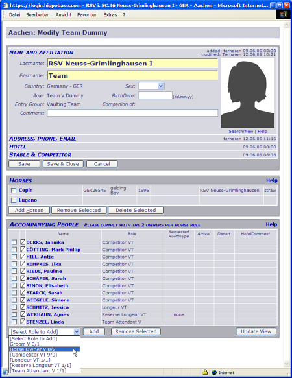The image size is (292, 378).
Task: Expand the Address, Phone, Email section
Action: tap(42, 139)
